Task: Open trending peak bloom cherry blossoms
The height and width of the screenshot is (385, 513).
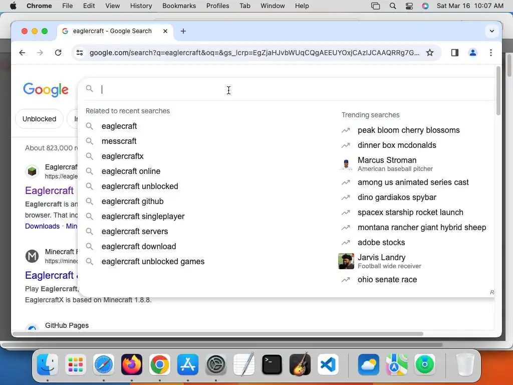Action: tap(409, 130)
